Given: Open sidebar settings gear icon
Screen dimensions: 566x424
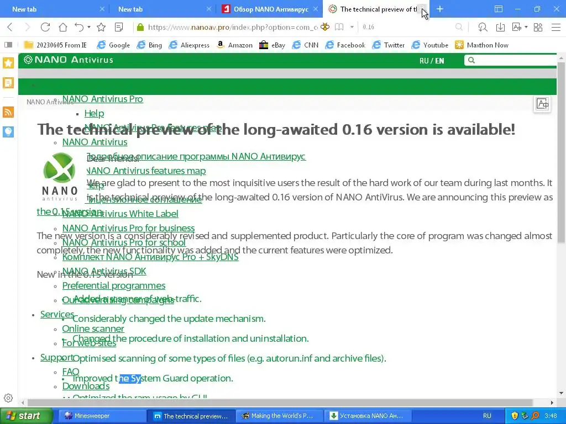Looking at the screenshot, I should click(x=8, y=398).
